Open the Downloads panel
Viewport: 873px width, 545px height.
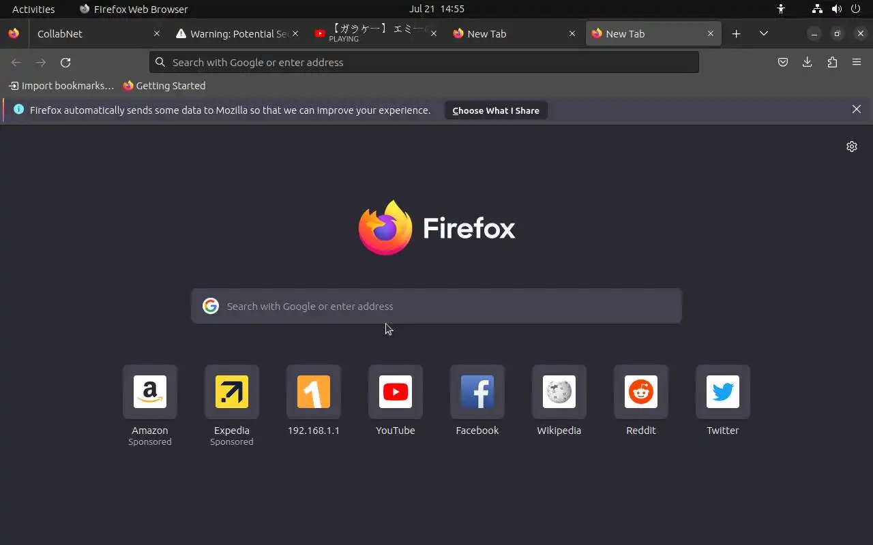point(808,62)
